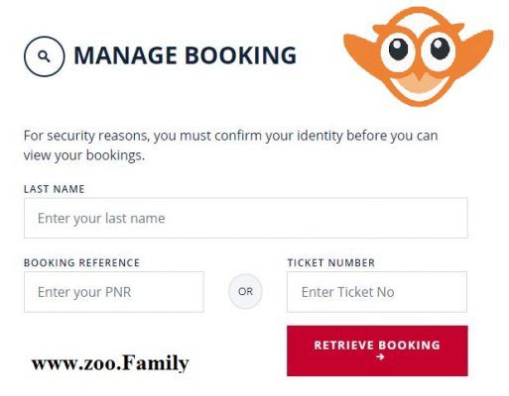Viewport: 509px width, 396px height.
Task: Click the arrow inside Retrieve Booking button
Action: (x=380, y=356)
